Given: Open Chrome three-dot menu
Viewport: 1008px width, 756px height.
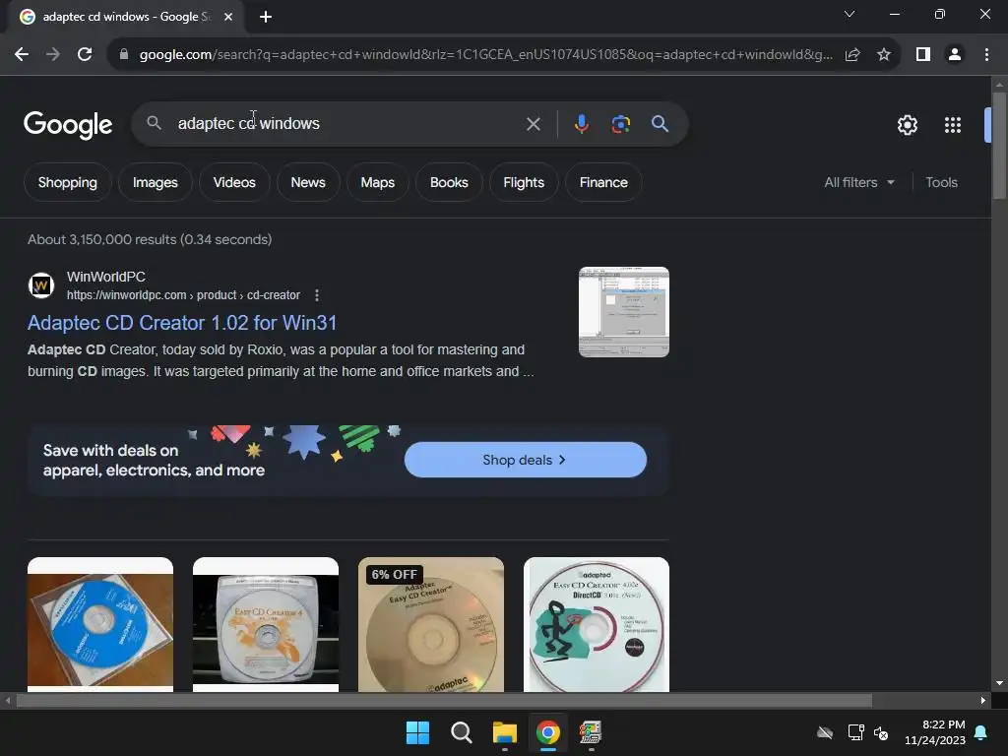Looking at the screenshot, I should coord(986,55).
